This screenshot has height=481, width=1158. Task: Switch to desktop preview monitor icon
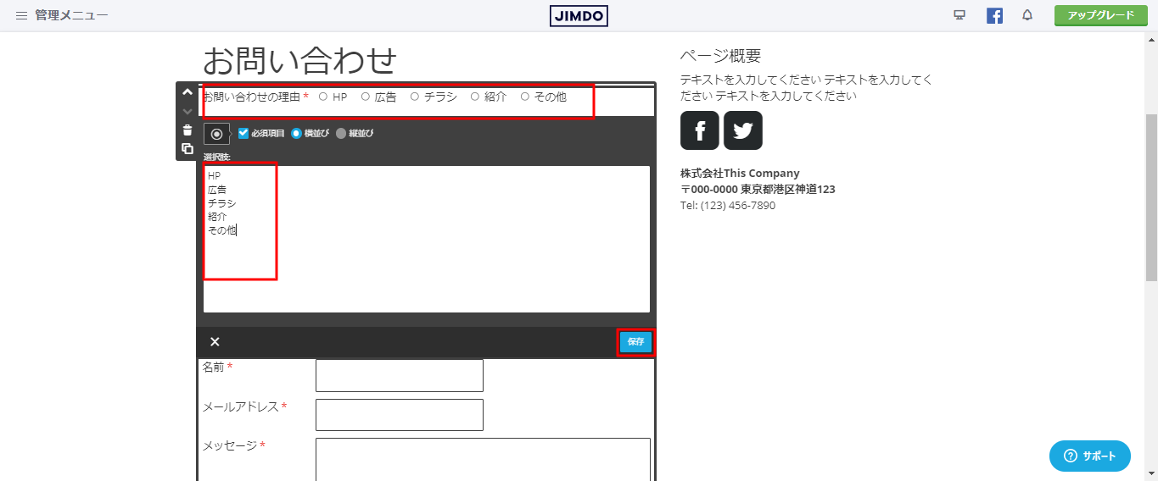pos(959,15)
